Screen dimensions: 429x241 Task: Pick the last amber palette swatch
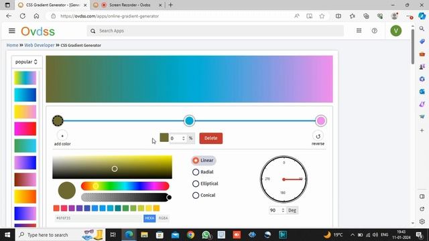[156, 208]
